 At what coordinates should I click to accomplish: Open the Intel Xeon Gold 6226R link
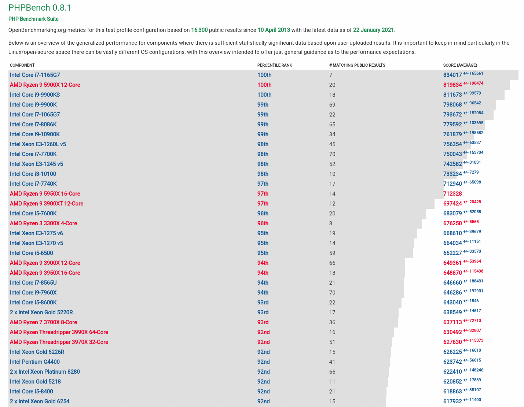coord(37,352)
